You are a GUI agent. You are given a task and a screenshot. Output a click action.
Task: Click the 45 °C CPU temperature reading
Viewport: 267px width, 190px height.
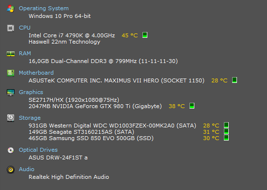[x=130, y=35]
